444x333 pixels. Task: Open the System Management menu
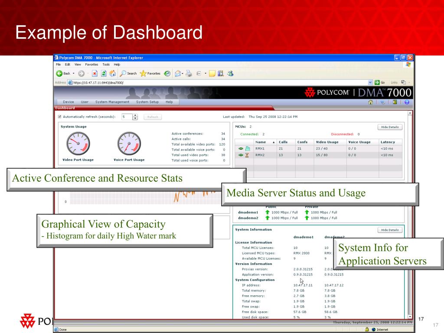click(112, 102)
